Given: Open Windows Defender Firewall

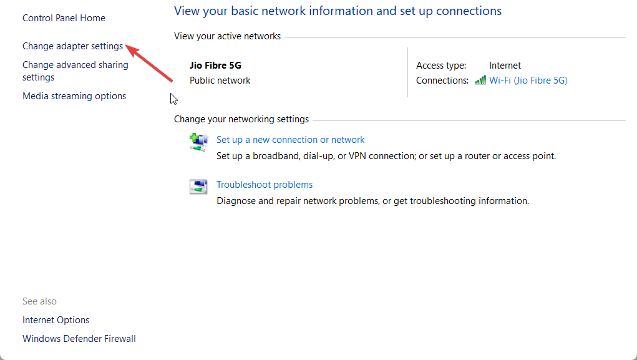Looking at the screenshot, I should tap(79, 339).
